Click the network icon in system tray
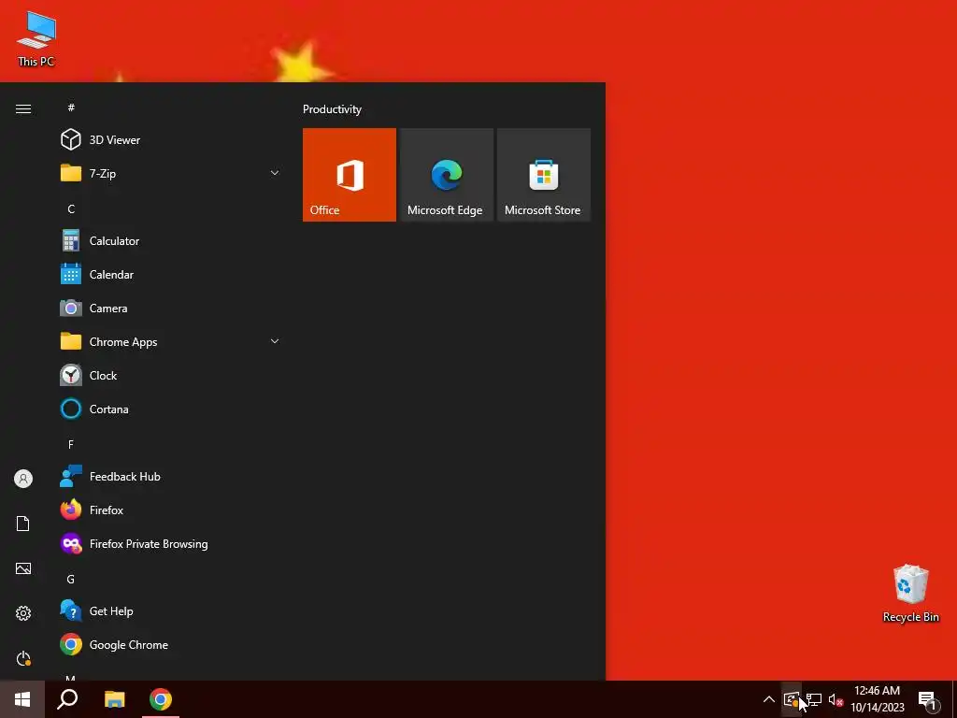This screenshot has height=718, width=957. (x=814, y=699)
